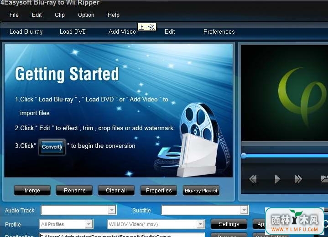Screen dimensions: 328x237
Task: Click the snapshot icon in preview panel
Action: click(324, 179)
